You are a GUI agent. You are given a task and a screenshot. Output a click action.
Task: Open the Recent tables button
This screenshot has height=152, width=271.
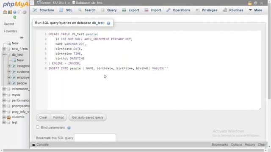click(x=9, y=24)
